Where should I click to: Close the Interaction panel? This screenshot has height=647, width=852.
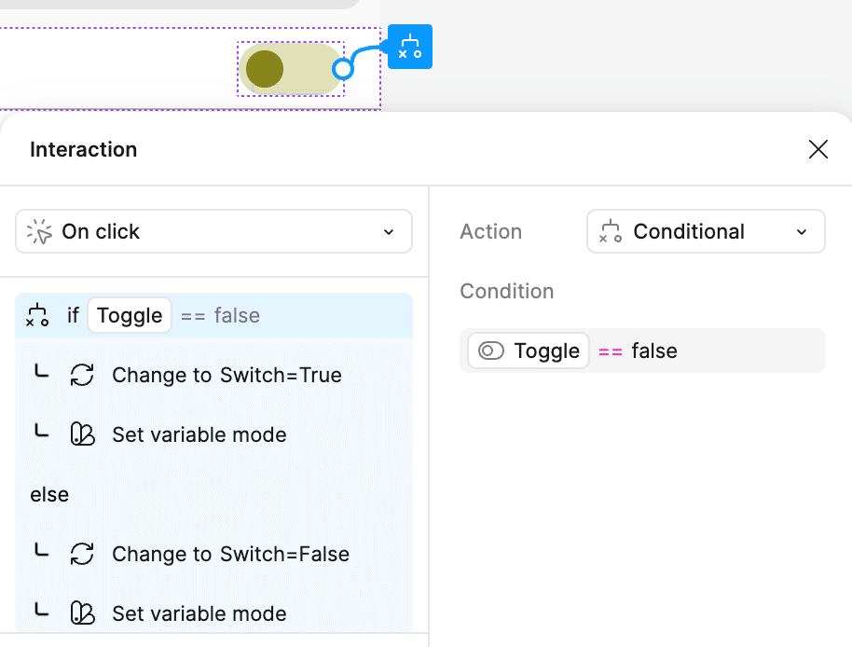[818, 149]
